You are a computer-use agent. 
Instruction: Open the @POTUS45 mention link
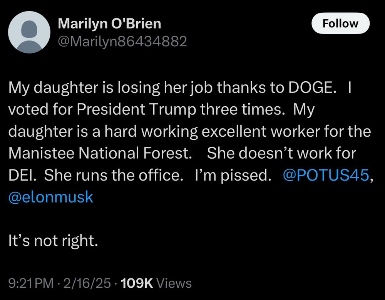click(326, 175)
